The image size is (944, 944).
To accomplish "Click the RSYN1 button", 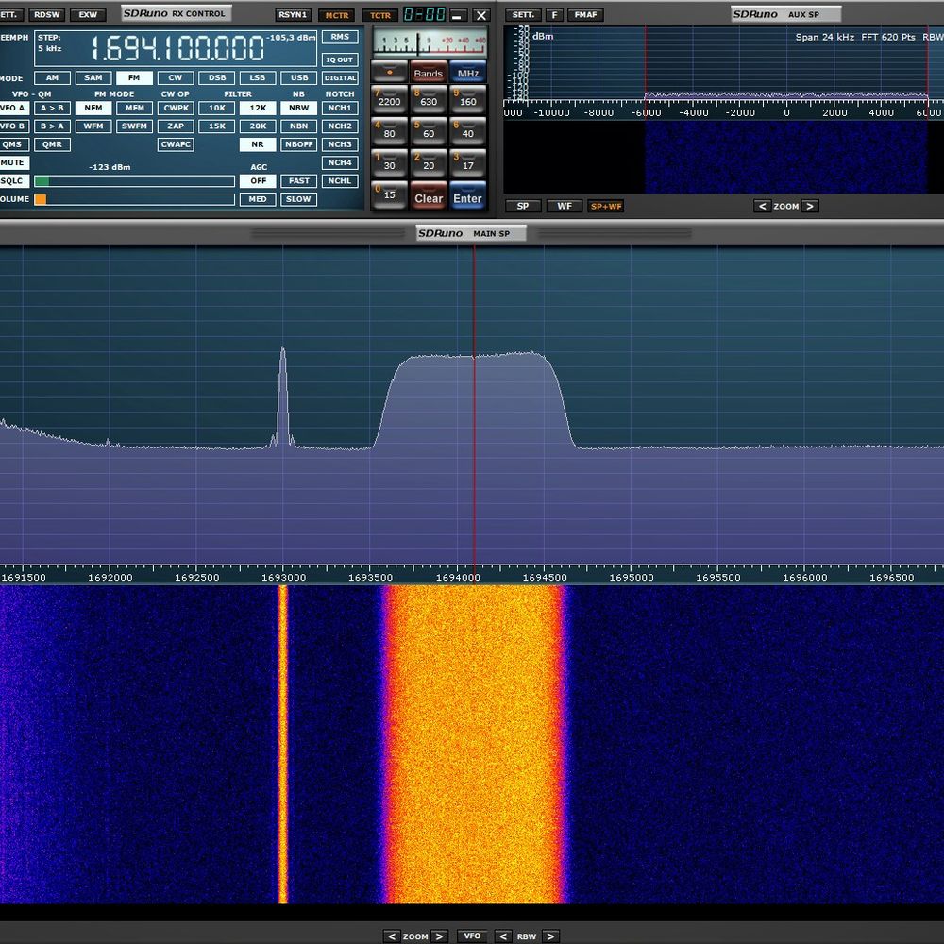I will click(294, 14).
